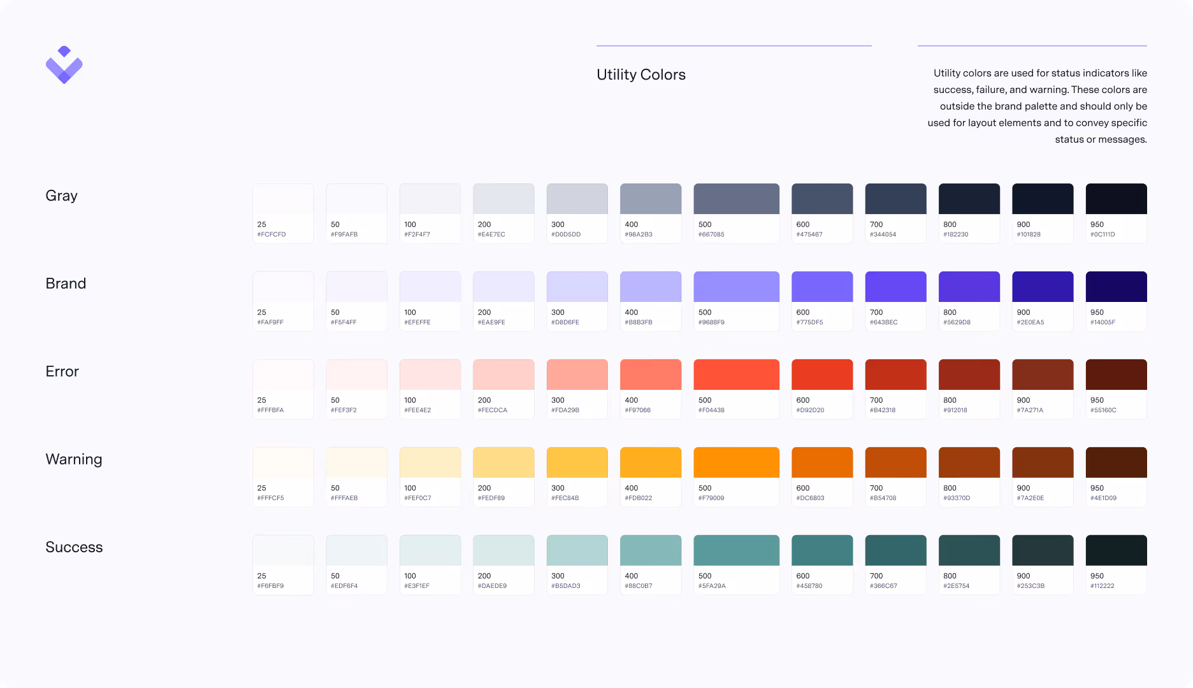
Task: Click the utility colors description paragraph
Action: [x=1037, y=106]
